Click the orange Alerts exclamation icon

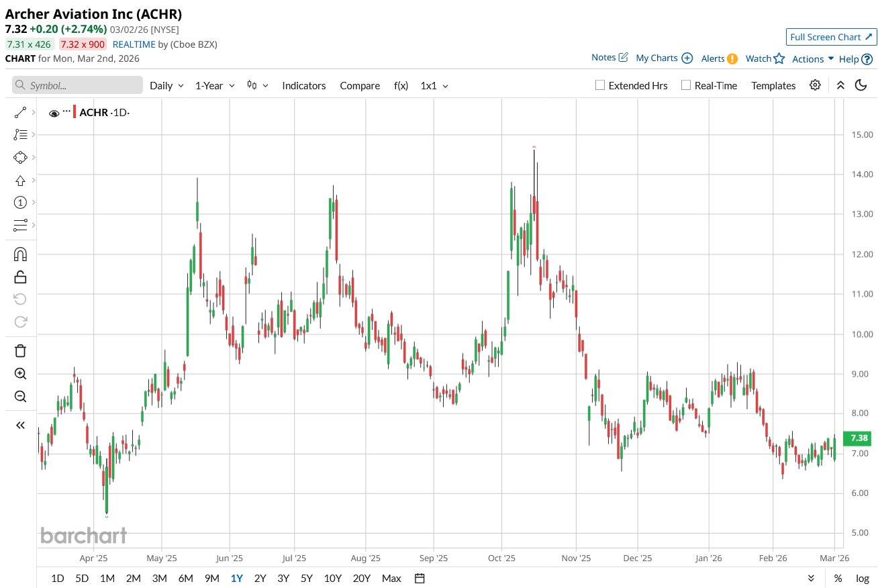point(732,58)
